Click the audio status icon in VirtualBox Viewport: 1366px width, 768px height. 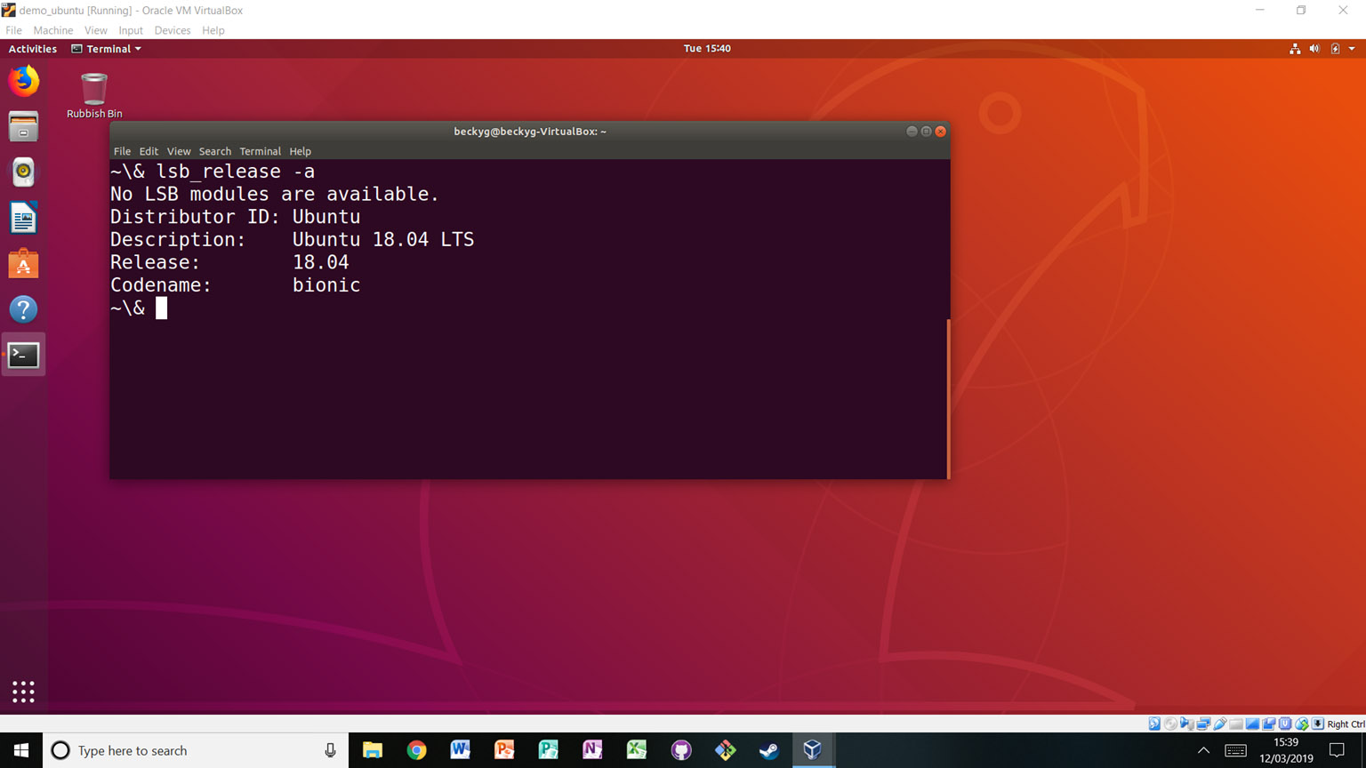(1187, 724)
